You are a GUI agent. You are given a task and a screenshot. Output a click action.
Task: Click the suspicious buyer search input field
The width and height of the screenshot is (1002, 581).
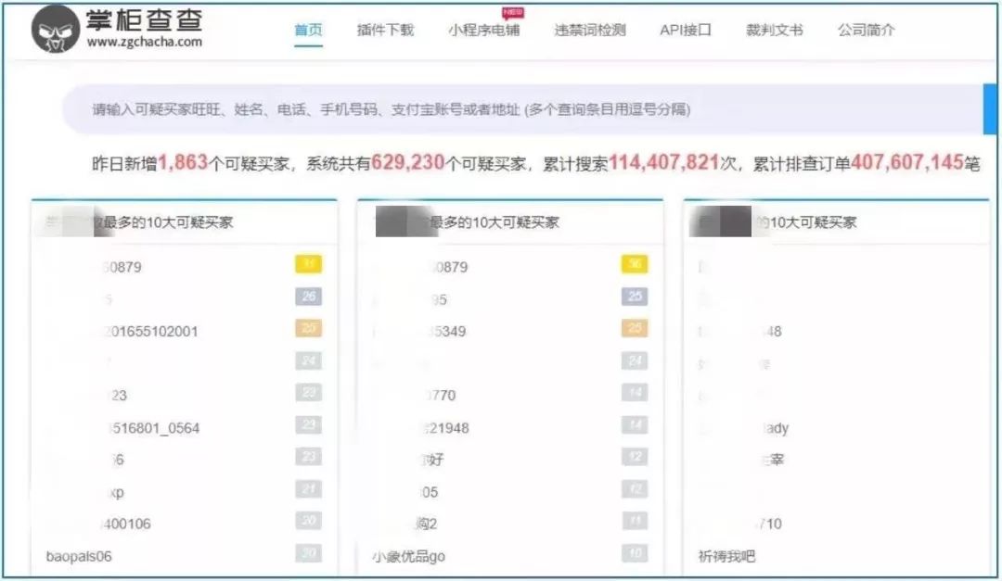(x=464, y=108)
